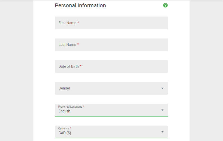Screen dimensions: 223x141
Task: Click the First Name label text
Action: (67, 23)
